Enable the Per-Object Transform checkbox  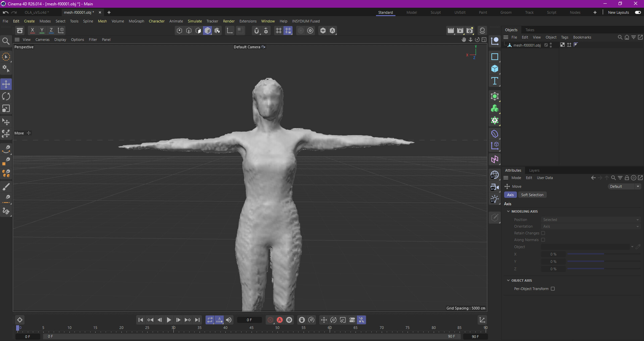click(553, 289)
